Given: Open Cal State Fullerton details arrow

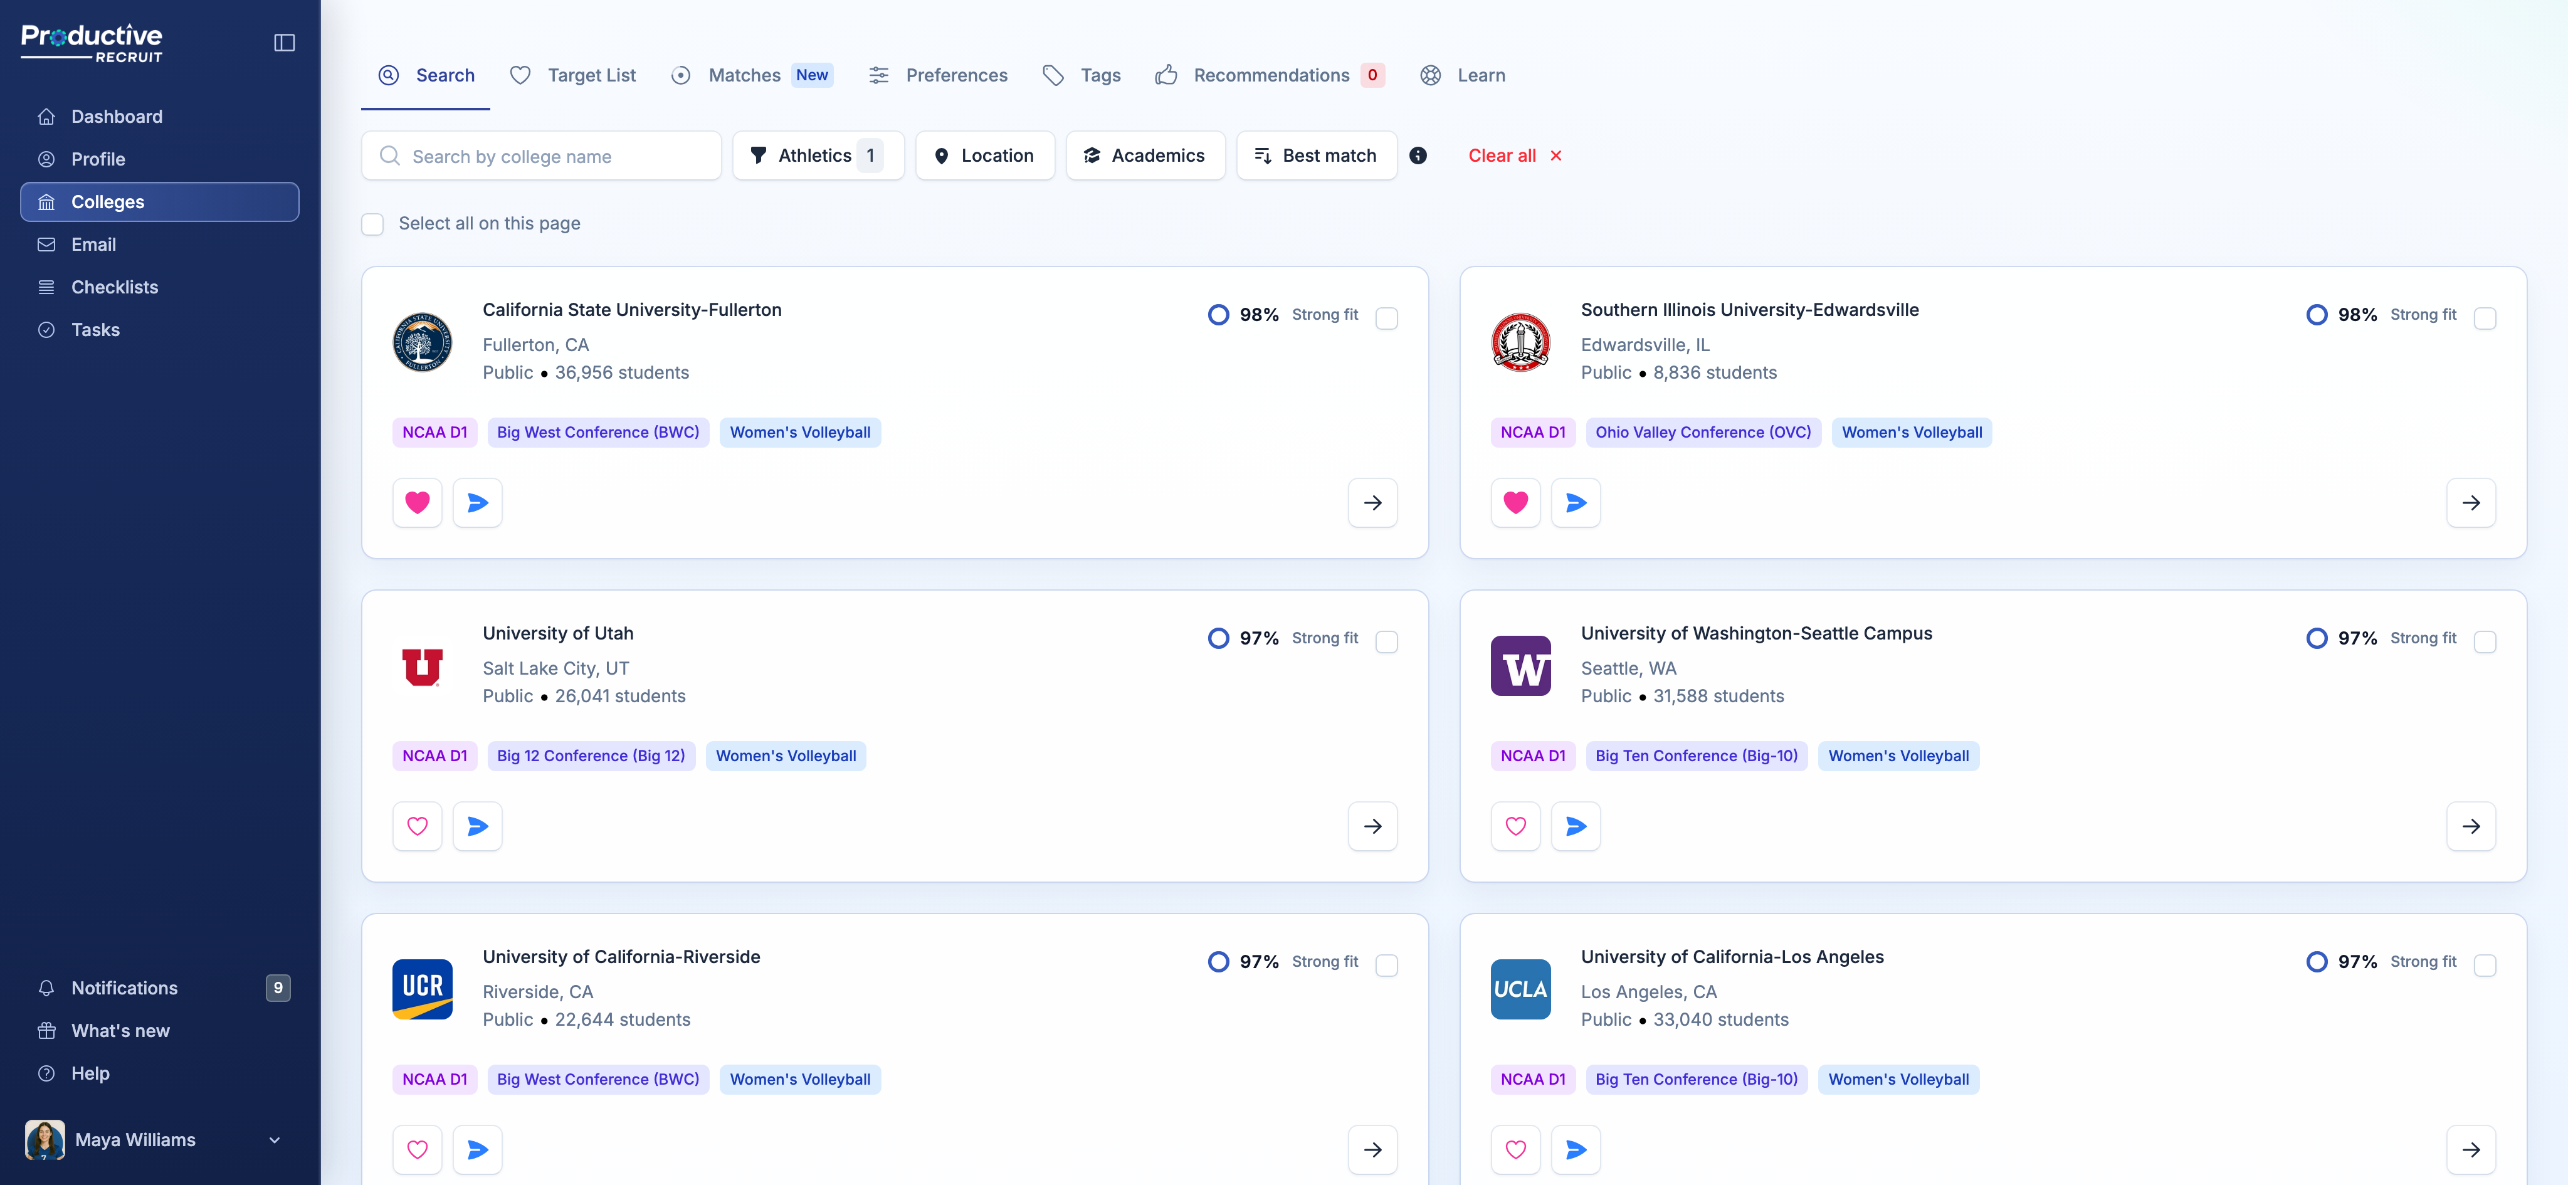Looking at the screenshot, I should click(x=1372, y=502).
